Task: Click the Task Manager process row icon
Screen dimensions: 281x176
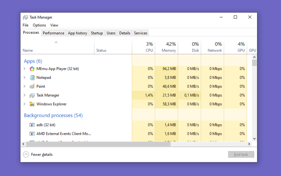Action: (32, 95)
